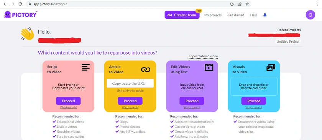The height and width of the screenshot is (140, 322).
Task: Open My projects in top navigation
Action: pyautogui.click(x=213, y=15)
